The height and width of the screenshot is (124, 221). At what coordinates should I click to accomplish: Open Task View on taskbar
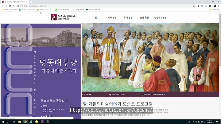(14, 122)
